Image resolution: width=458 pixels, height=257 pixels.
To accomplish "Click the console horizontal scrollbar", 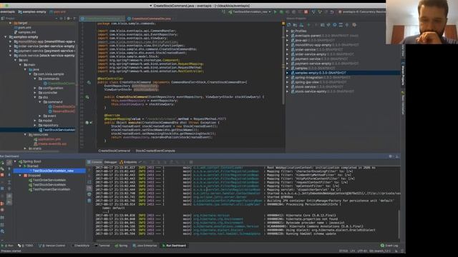I will tap(125, 241).
